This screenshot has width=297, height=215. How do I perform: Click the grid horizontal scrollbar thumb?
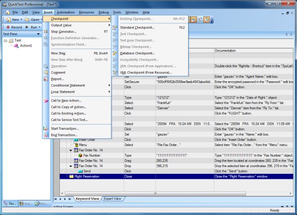click(x=155, y=193)
